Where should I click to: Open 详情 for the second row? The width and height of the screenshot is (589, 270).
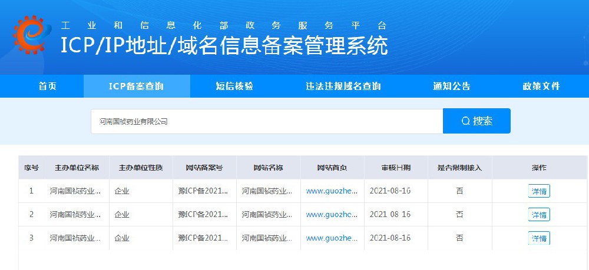(539, 215)
